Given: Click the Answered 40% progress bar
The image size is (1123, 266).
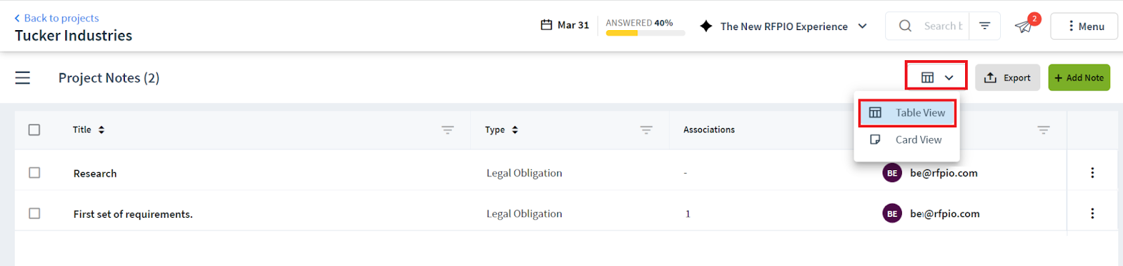Looking at the screenshot, I should [645, 33].
